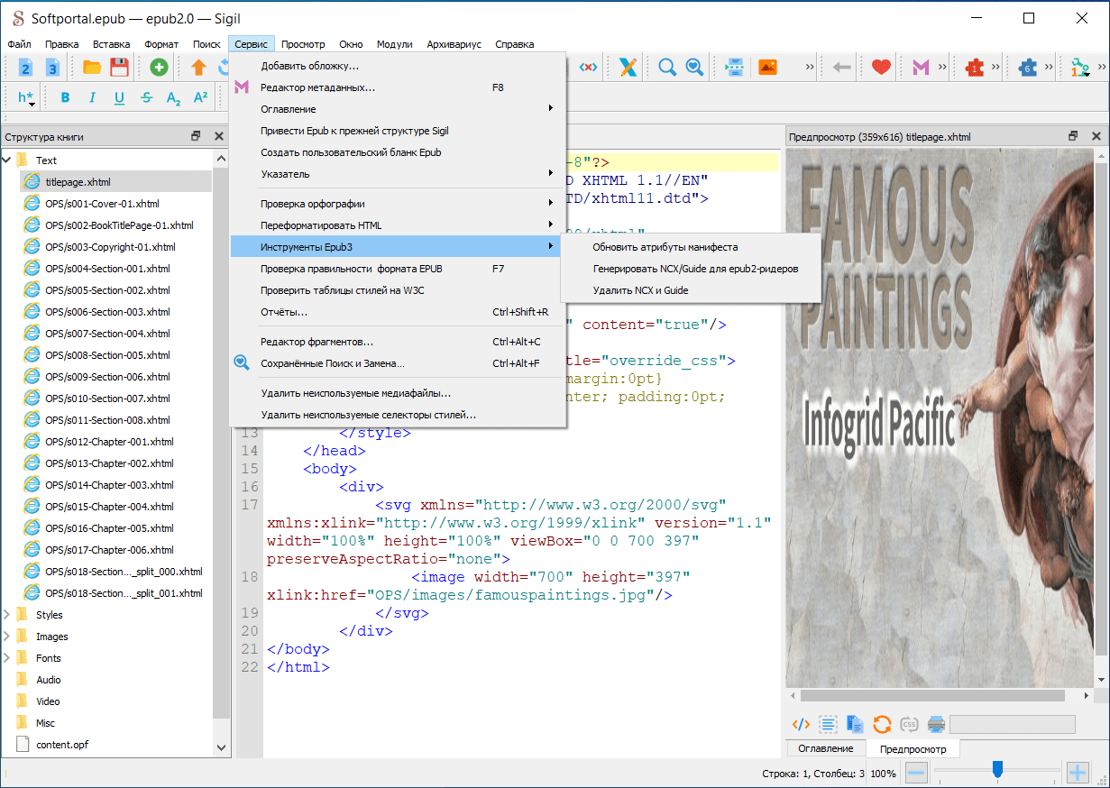Select 'Удалить NCX и Guide' submenu item
This screenshot has height=788, width=1110.
(x=640, y=290)
